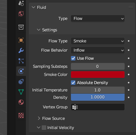Viewport: 136px width, 135px height.
Task: Animate Flow Type with its dot
Action: (129, 41)
